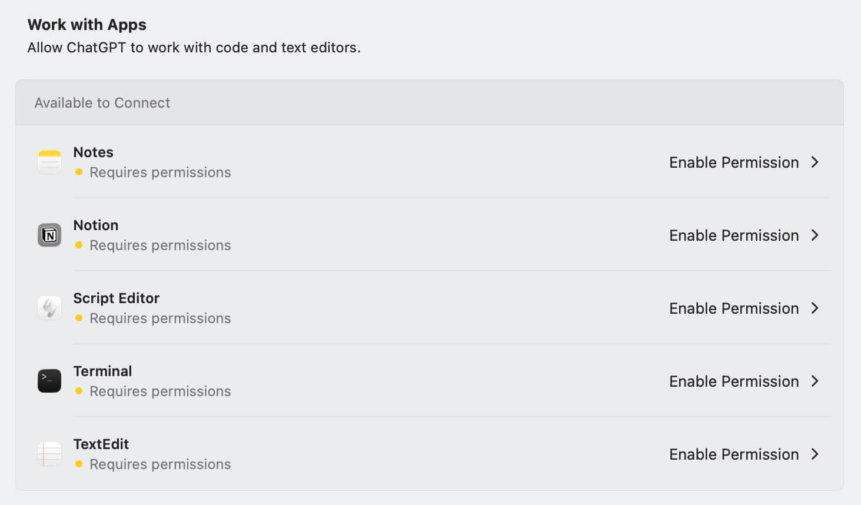The height and width of the screenshot is (505, 861).
Task: Click the Script Editor app icon
Action: 49,308
